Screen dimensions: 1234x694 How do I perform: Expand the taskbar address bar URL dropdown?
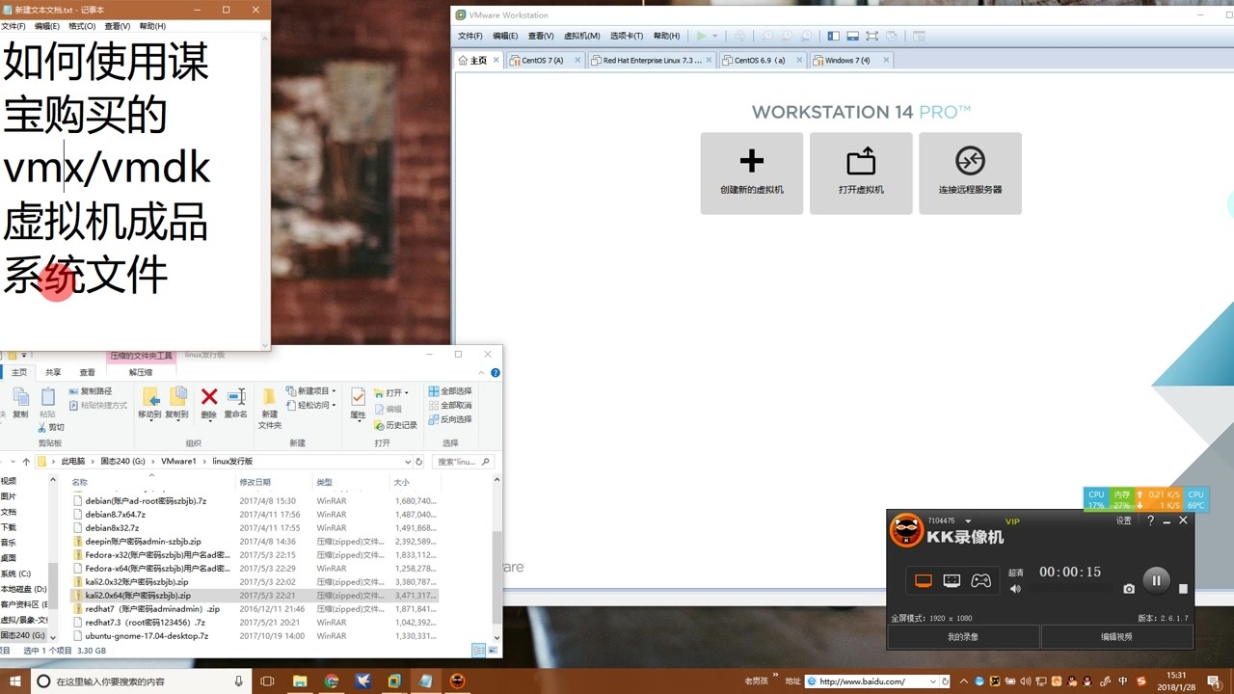[932, 681]
